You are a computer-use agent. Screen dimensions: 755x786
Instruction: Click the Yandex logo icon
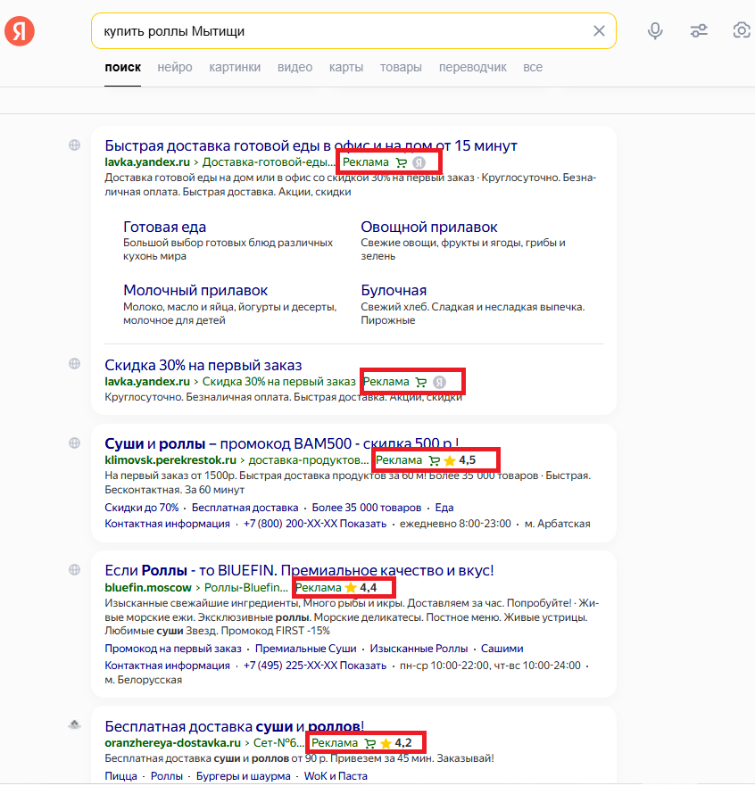[20, 31]
